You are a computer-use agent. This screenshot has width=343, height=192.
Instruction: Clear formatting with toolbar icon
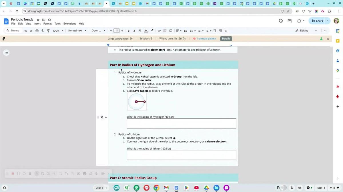coord(226,31)
